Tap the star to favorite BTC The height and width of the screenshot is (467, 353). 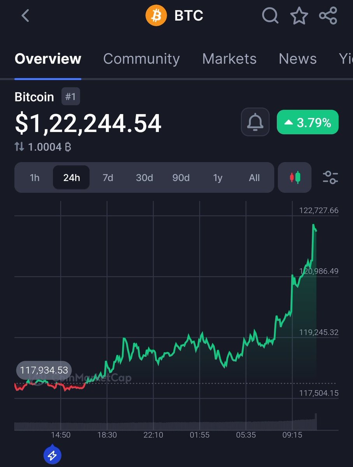click(299, 16)
